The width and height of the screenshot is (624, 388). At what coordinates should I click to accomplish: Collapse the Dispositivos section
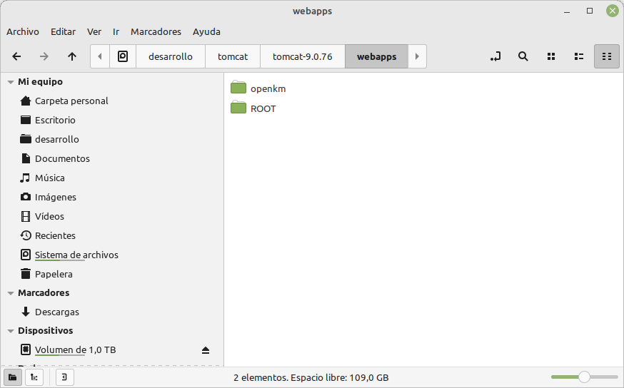[11, 331]
